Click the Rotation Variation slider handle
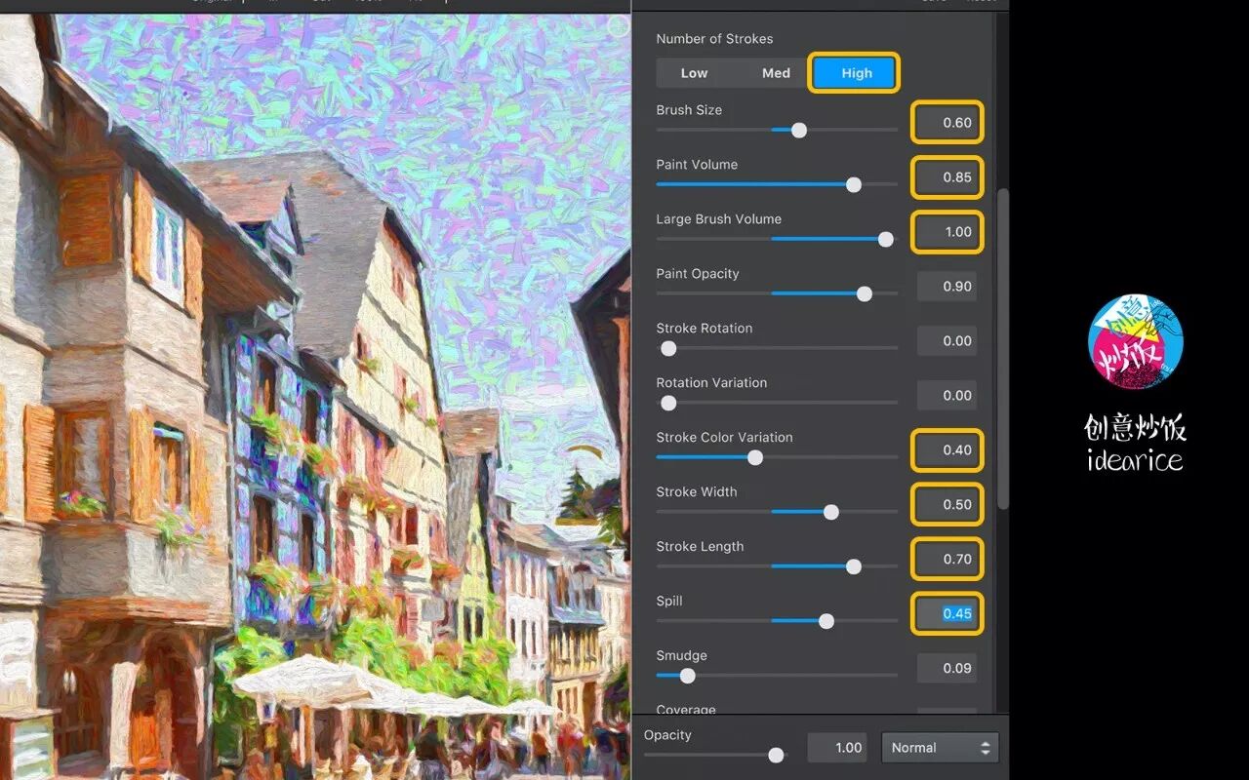 pyautogui.click(x=668, y=403)
